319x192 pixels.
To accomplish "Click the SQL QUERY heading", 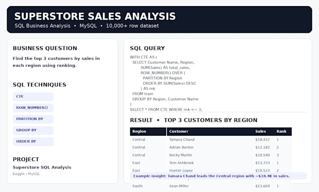I will coord(147,48).
